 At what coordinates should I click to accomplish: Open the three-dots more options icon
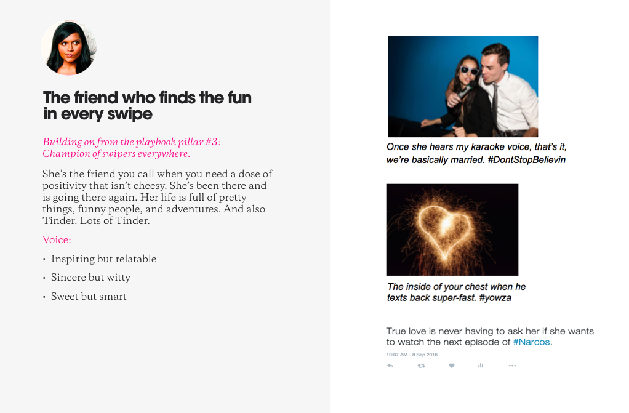(x=512, y=366)
